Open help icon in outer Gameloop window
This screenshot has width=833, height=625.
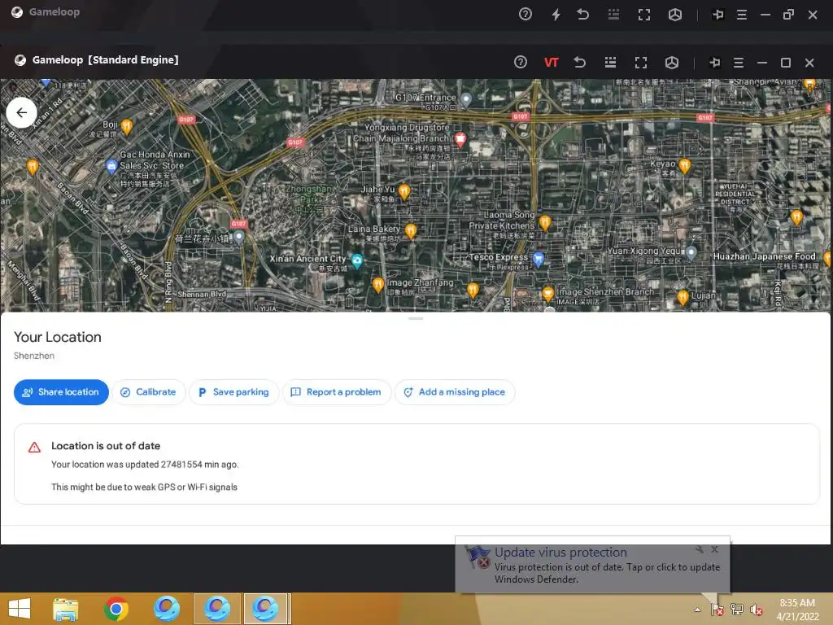coord(526,15)
